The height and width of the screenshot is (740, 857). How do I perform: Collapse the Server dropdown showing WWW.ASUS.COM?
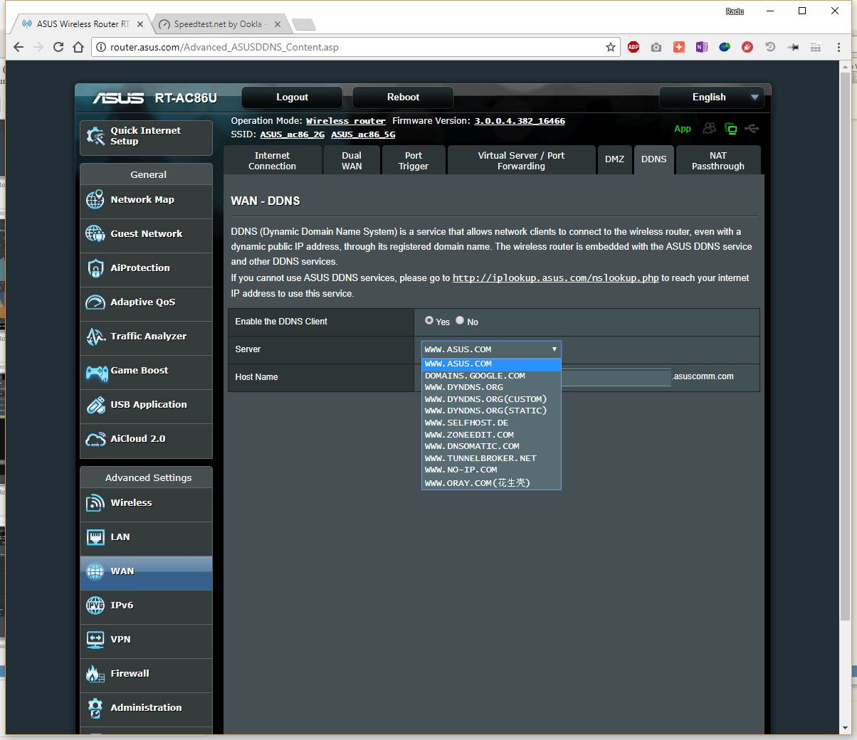[491, 349]
